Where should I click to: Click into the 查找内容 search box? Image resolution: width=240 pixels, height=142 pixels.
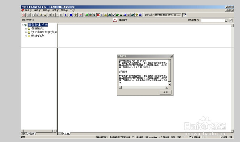(213, 20)
